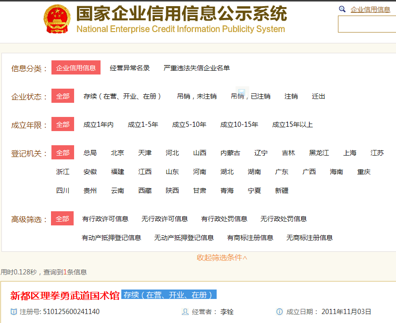Filter by 成立10-15年
Screen dimensions: 396x323
click(x=239, y=124)
